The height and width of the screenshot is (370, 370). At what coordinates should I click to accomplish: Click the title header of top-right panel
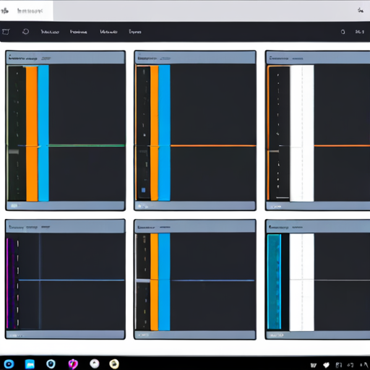(x=318, y=58)
